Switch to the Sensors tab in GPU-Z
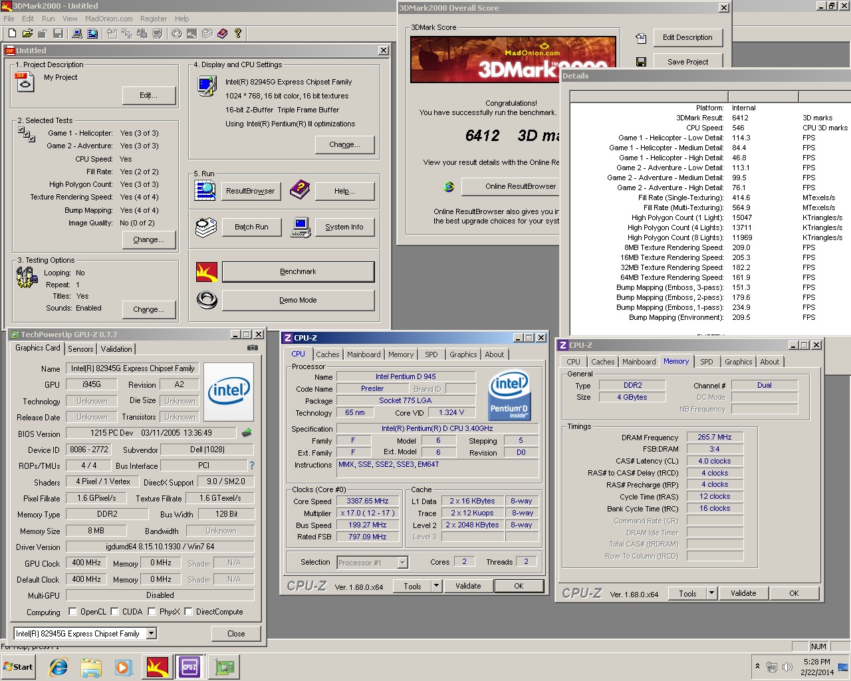This screenshot has height=681, width=851. pyautogui.click(x=80, y=349)
